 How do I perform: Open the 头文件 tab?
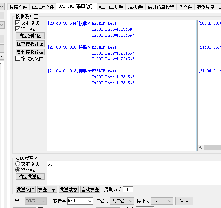[185, 7]
